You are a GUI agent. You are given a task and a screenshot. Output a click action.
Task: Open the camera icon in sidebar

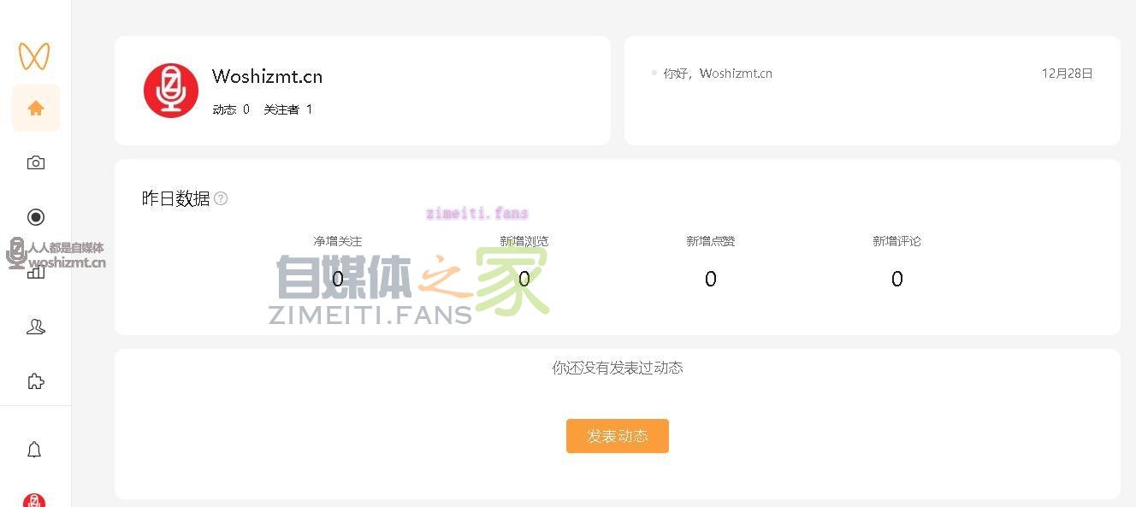(x=36, y=162)
